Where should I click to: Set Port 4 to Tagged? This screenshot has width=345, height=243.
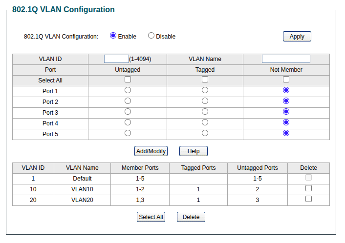click(x=205, y=122)
